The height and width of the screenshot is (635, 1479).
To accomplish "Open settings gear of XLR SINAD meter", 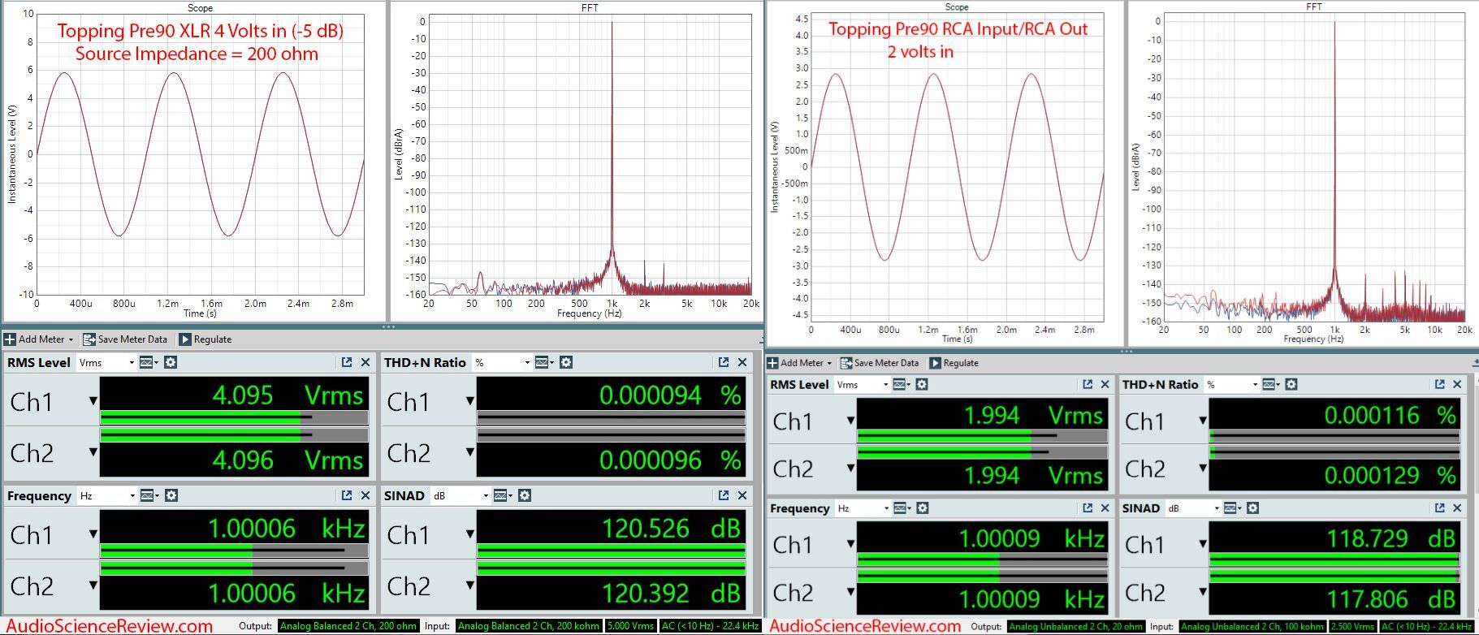I will click(x=525, y=495).
